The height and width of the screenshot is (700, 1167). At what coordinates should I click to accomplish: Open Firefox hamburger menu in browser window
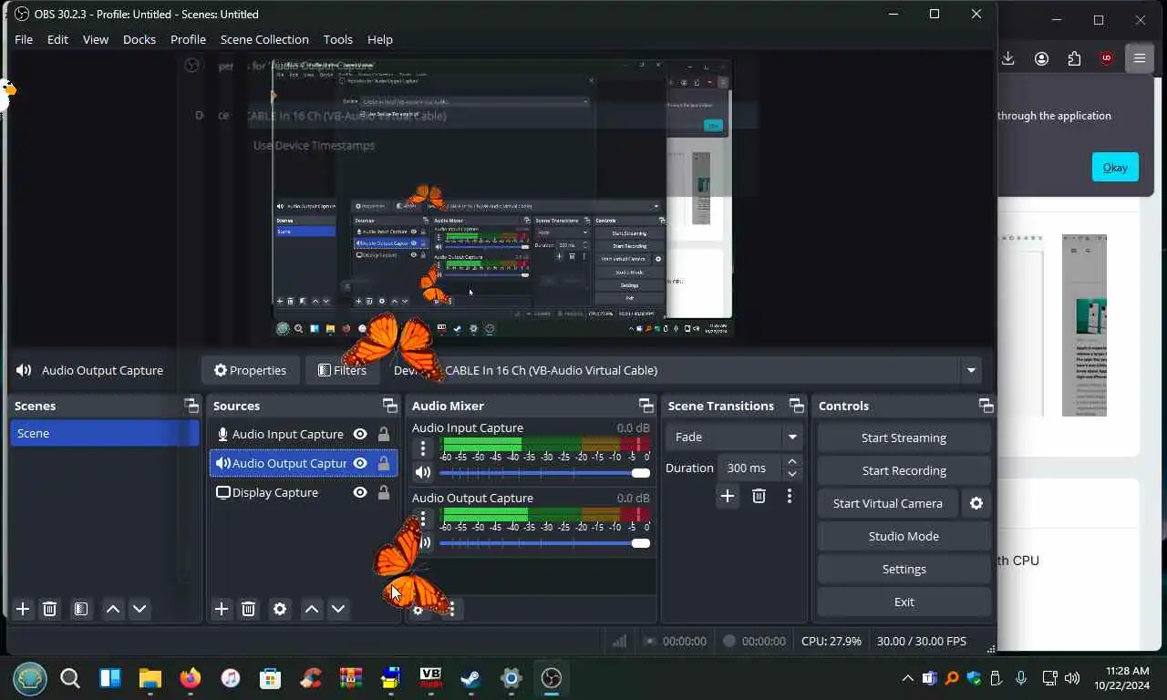(1140, 58)
